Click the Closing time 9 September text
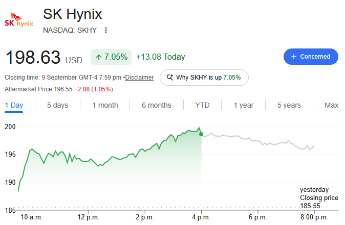 (x=63, y=78)
